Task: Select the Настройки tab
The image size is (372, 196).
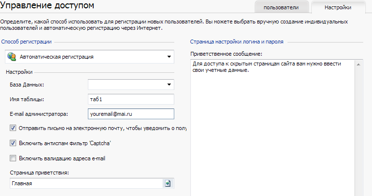Action: click(x=338, y=7)
